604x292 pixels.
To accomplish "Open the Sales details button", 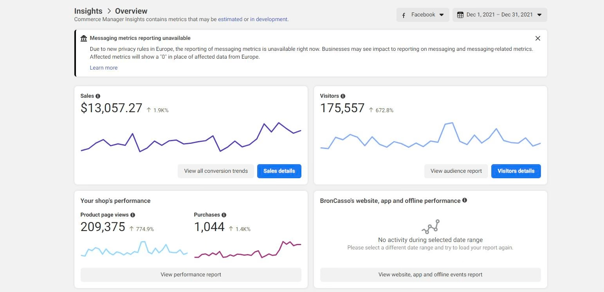I will point(279,171).
